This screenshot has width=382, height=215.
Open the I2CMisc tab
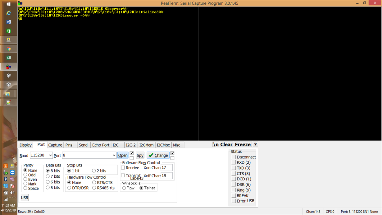pyautogui.click(x=163, y=145)
